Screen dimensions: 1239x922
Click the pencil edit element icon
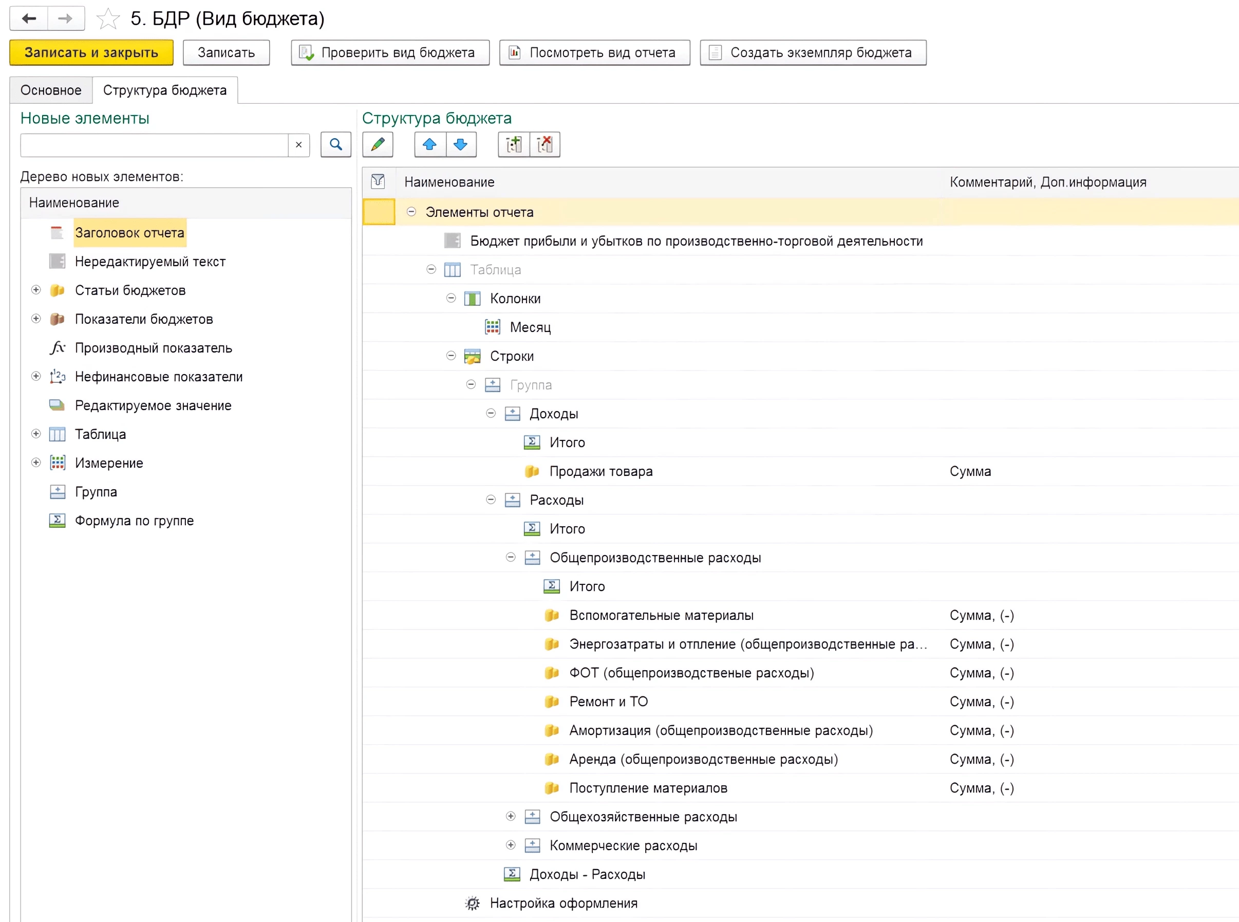click(x=378, y=144)
